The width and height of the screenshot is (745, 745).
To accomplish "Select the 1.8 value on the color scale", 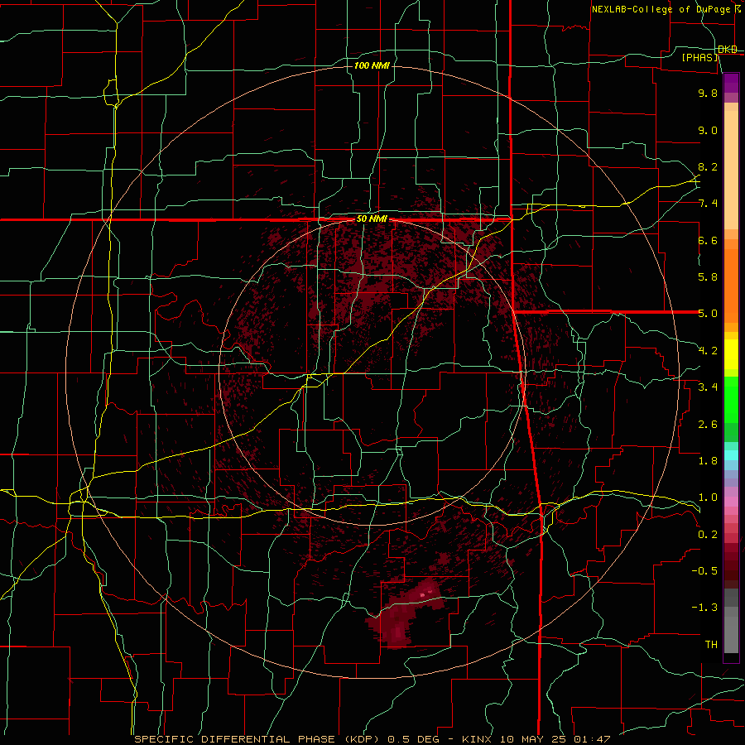I will click(x=708, y=461).
